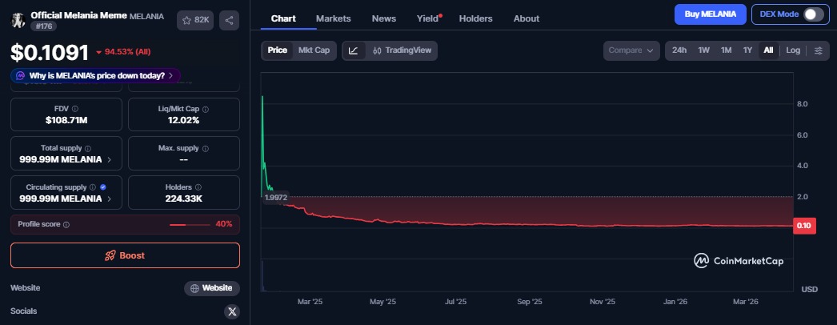Click the verified circulating supply badge

pos(103,187)
